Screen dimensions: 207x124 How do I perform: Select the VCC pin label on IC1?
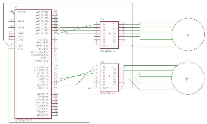pos(20,45)
